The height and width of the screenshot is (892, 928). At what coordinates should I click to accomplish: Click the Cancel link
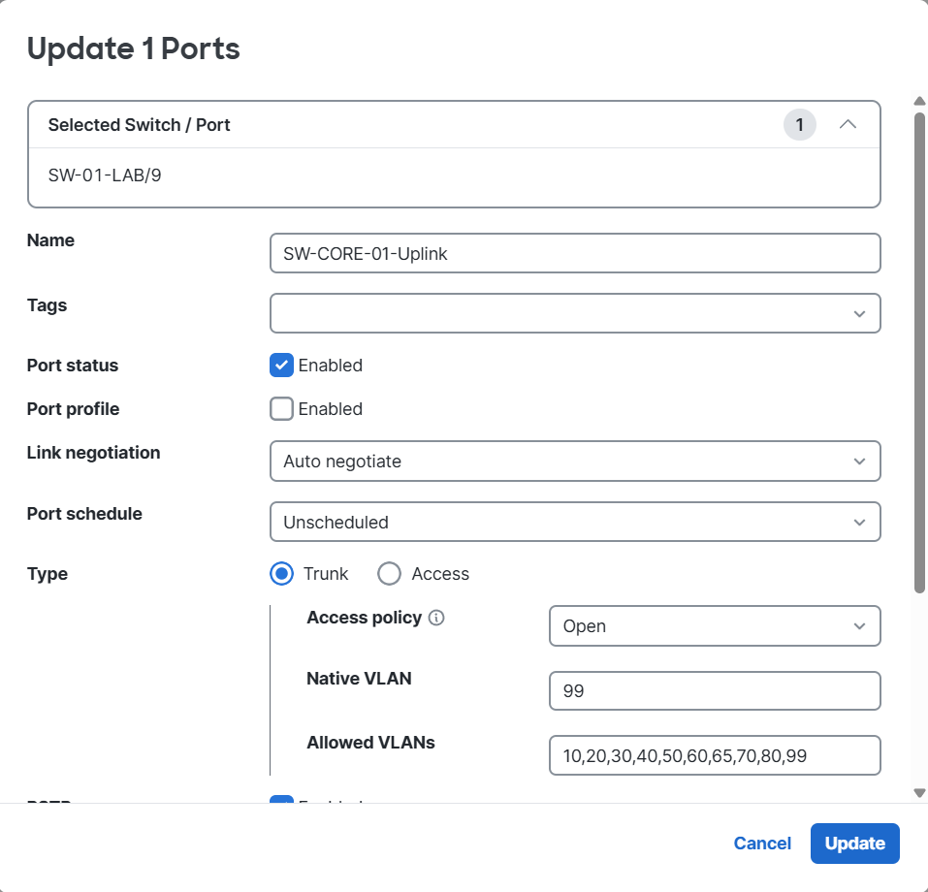762,844
